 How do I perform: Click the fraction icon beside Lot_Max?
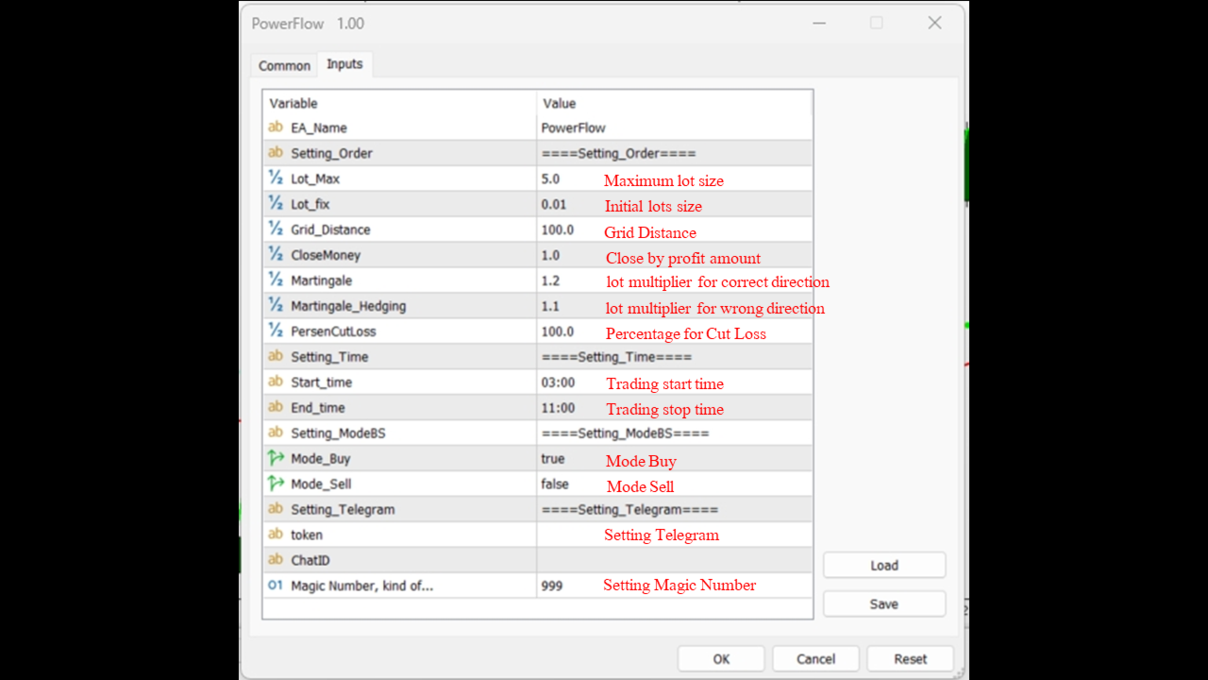point(276,178)
